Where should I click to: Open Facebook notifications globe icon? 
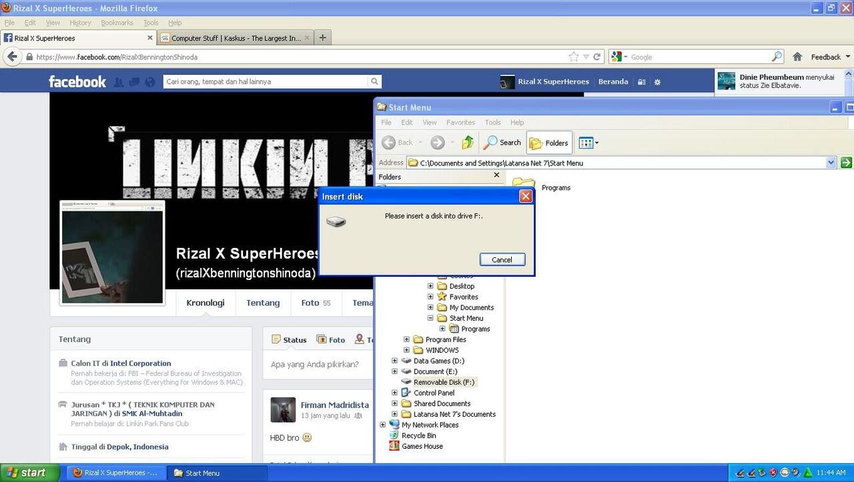pyautogui.click(x=150, y=82)
